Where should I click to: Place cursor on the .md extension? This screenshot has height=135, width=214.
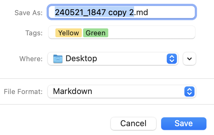[141, 13]
